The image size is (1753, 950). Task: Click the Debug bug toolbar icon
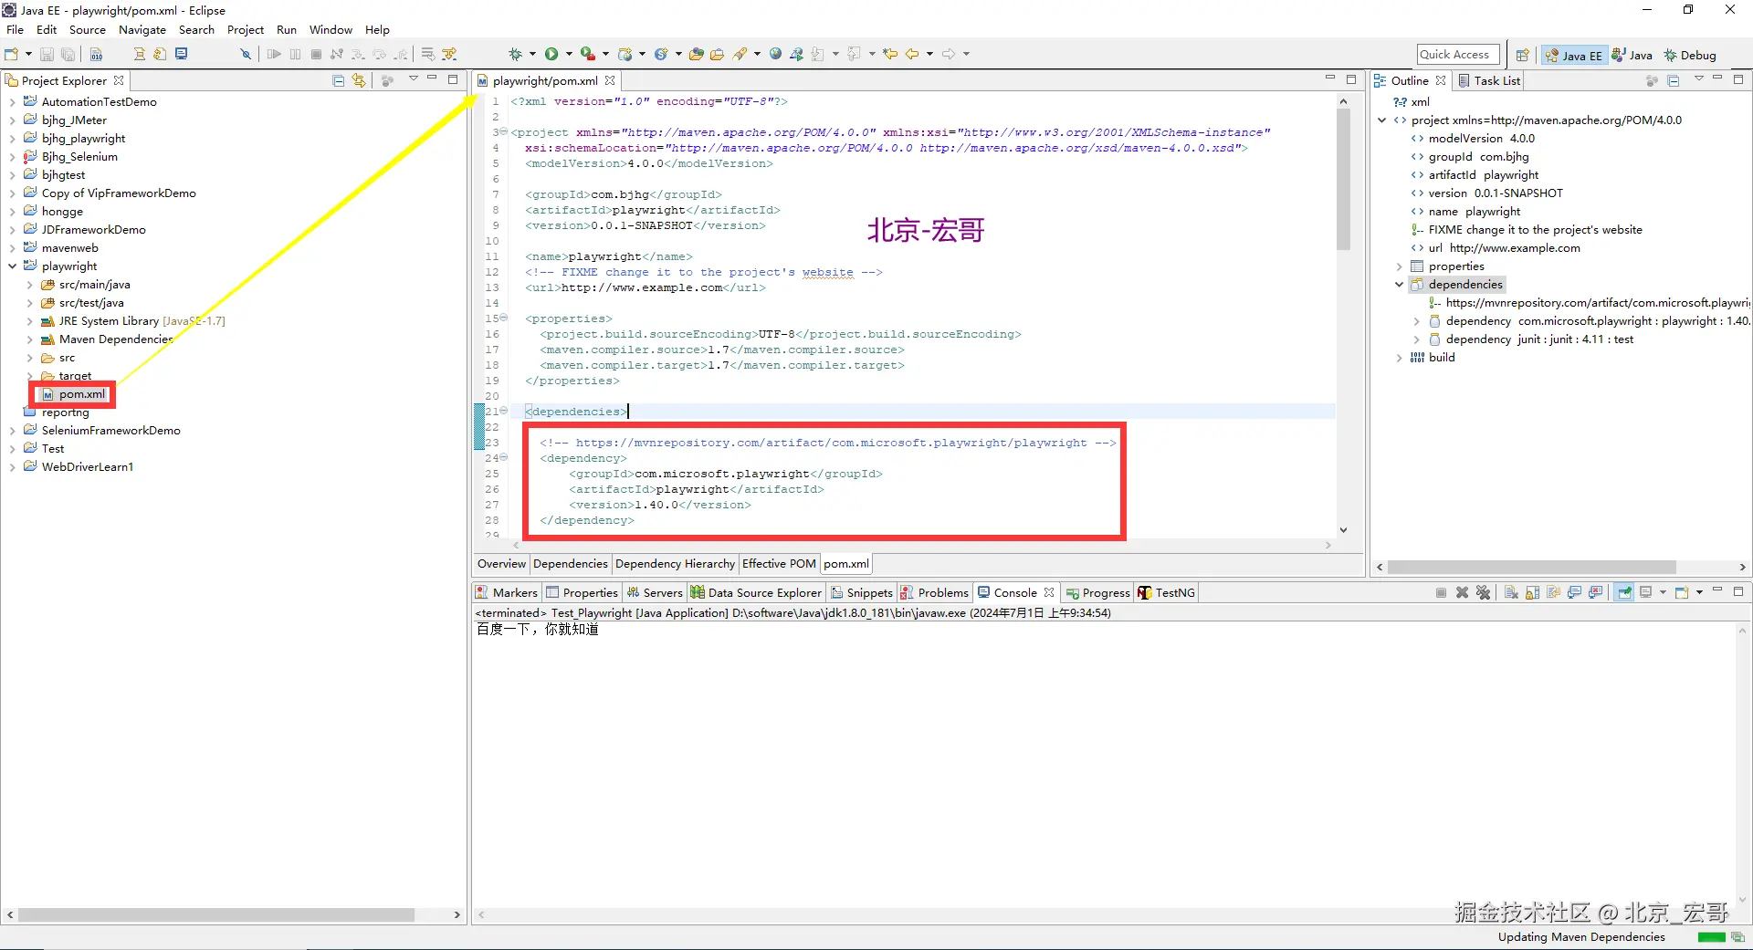[515, 54]
